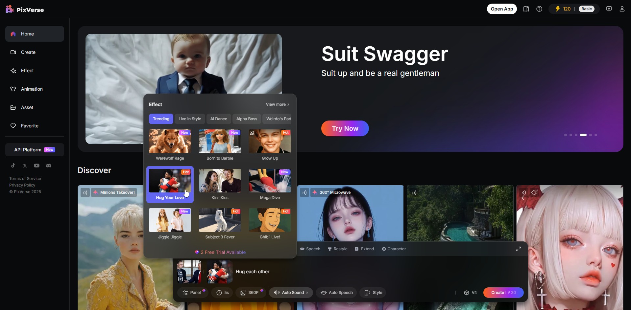Toggle sound on Minions Takeover video
631x310 pixels.
(x=85, y=192)
